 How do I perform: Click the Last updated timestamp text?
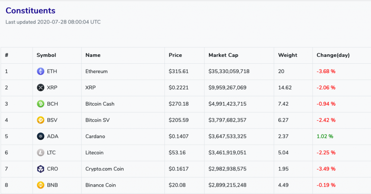pos(53,22)
